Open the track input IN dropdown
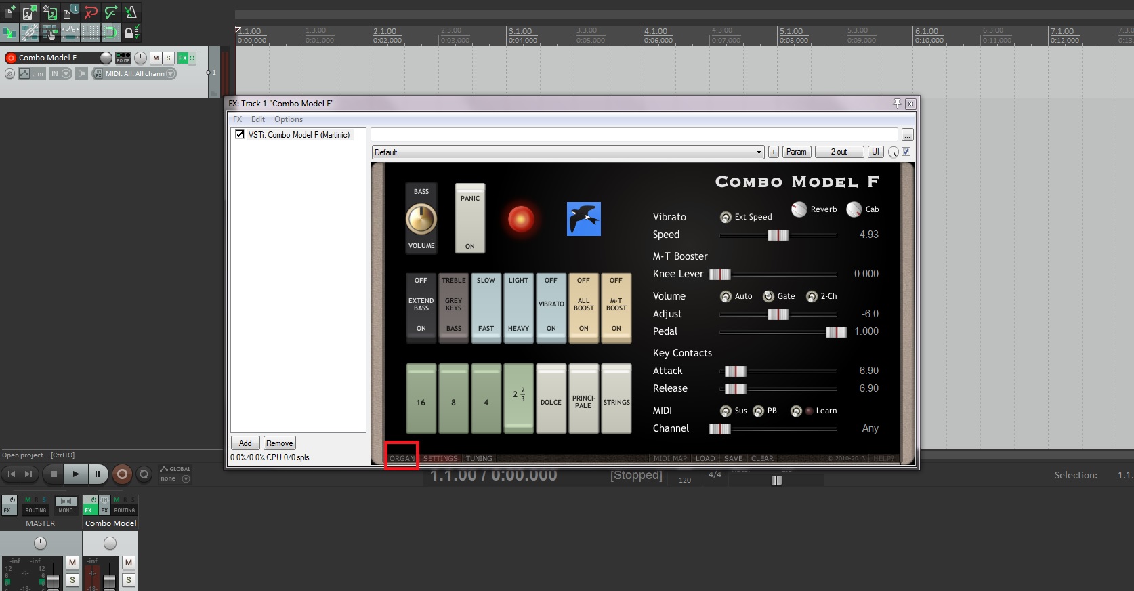The width and height of the screenshot is (1134, 591). pyautogui.click(x=60, y=73)
